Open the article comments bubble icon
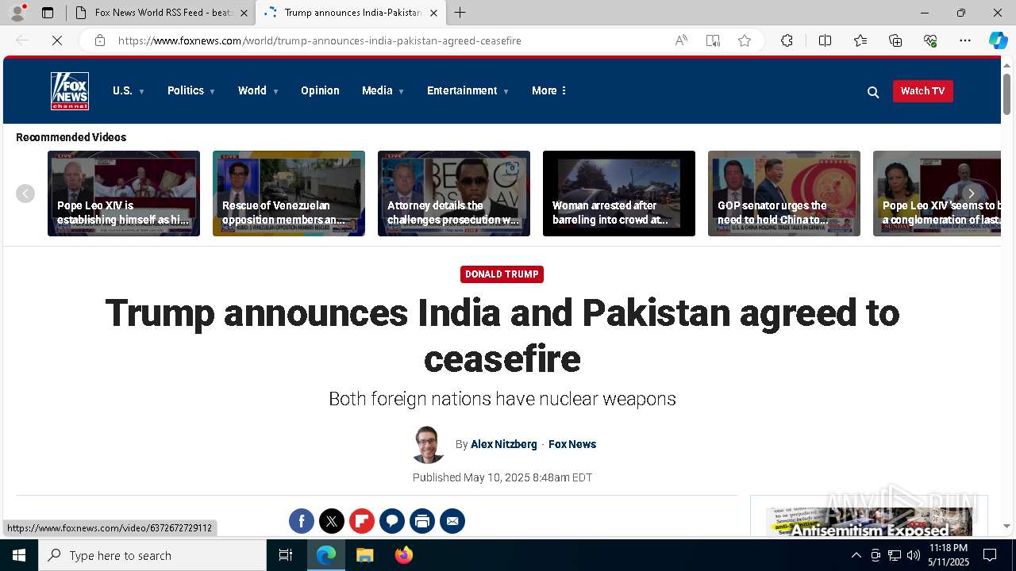The height and width of the screenshot is (571, 1016). pyautogui.click(x=392, y=521)
